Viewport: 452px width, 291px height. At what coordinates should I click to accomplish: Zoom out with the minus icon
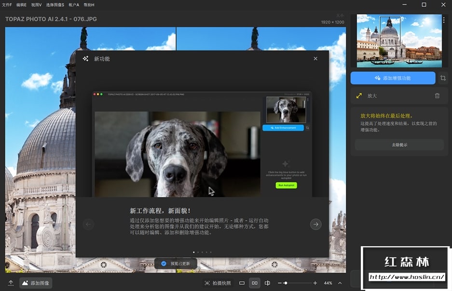pyautogui.click(x=279, y=283)
